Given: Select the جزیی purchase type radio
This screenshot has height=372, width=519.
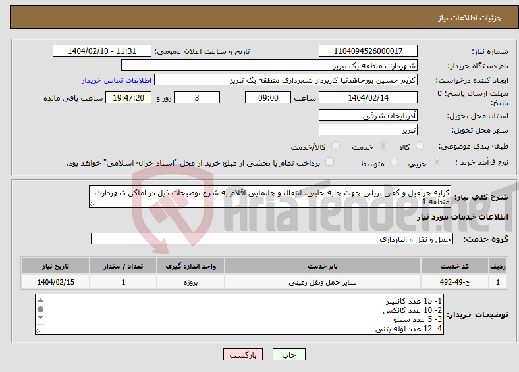Looking at the screenshot, I should click(x=437, y=162).
